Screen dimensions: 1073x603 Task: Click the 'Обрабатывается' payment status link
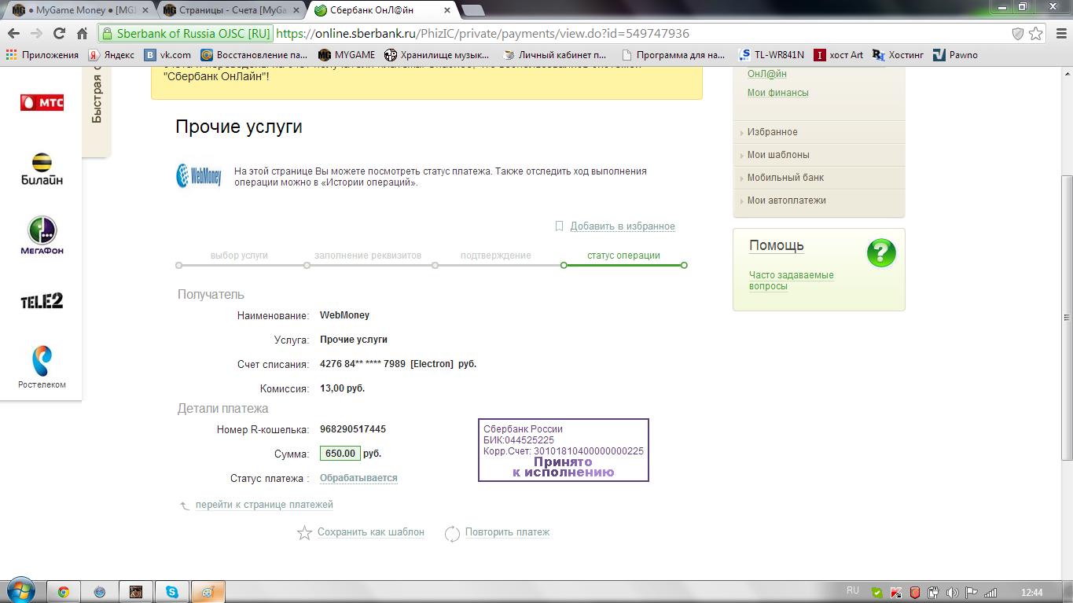tap(358, 478)
